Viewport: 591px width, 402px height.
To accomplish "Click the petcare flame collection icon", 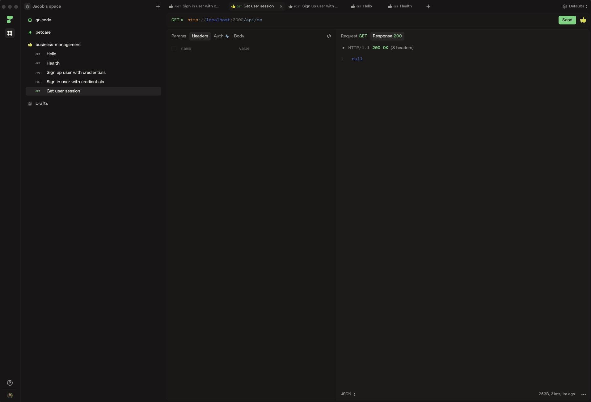I will [x=30, y=32].
